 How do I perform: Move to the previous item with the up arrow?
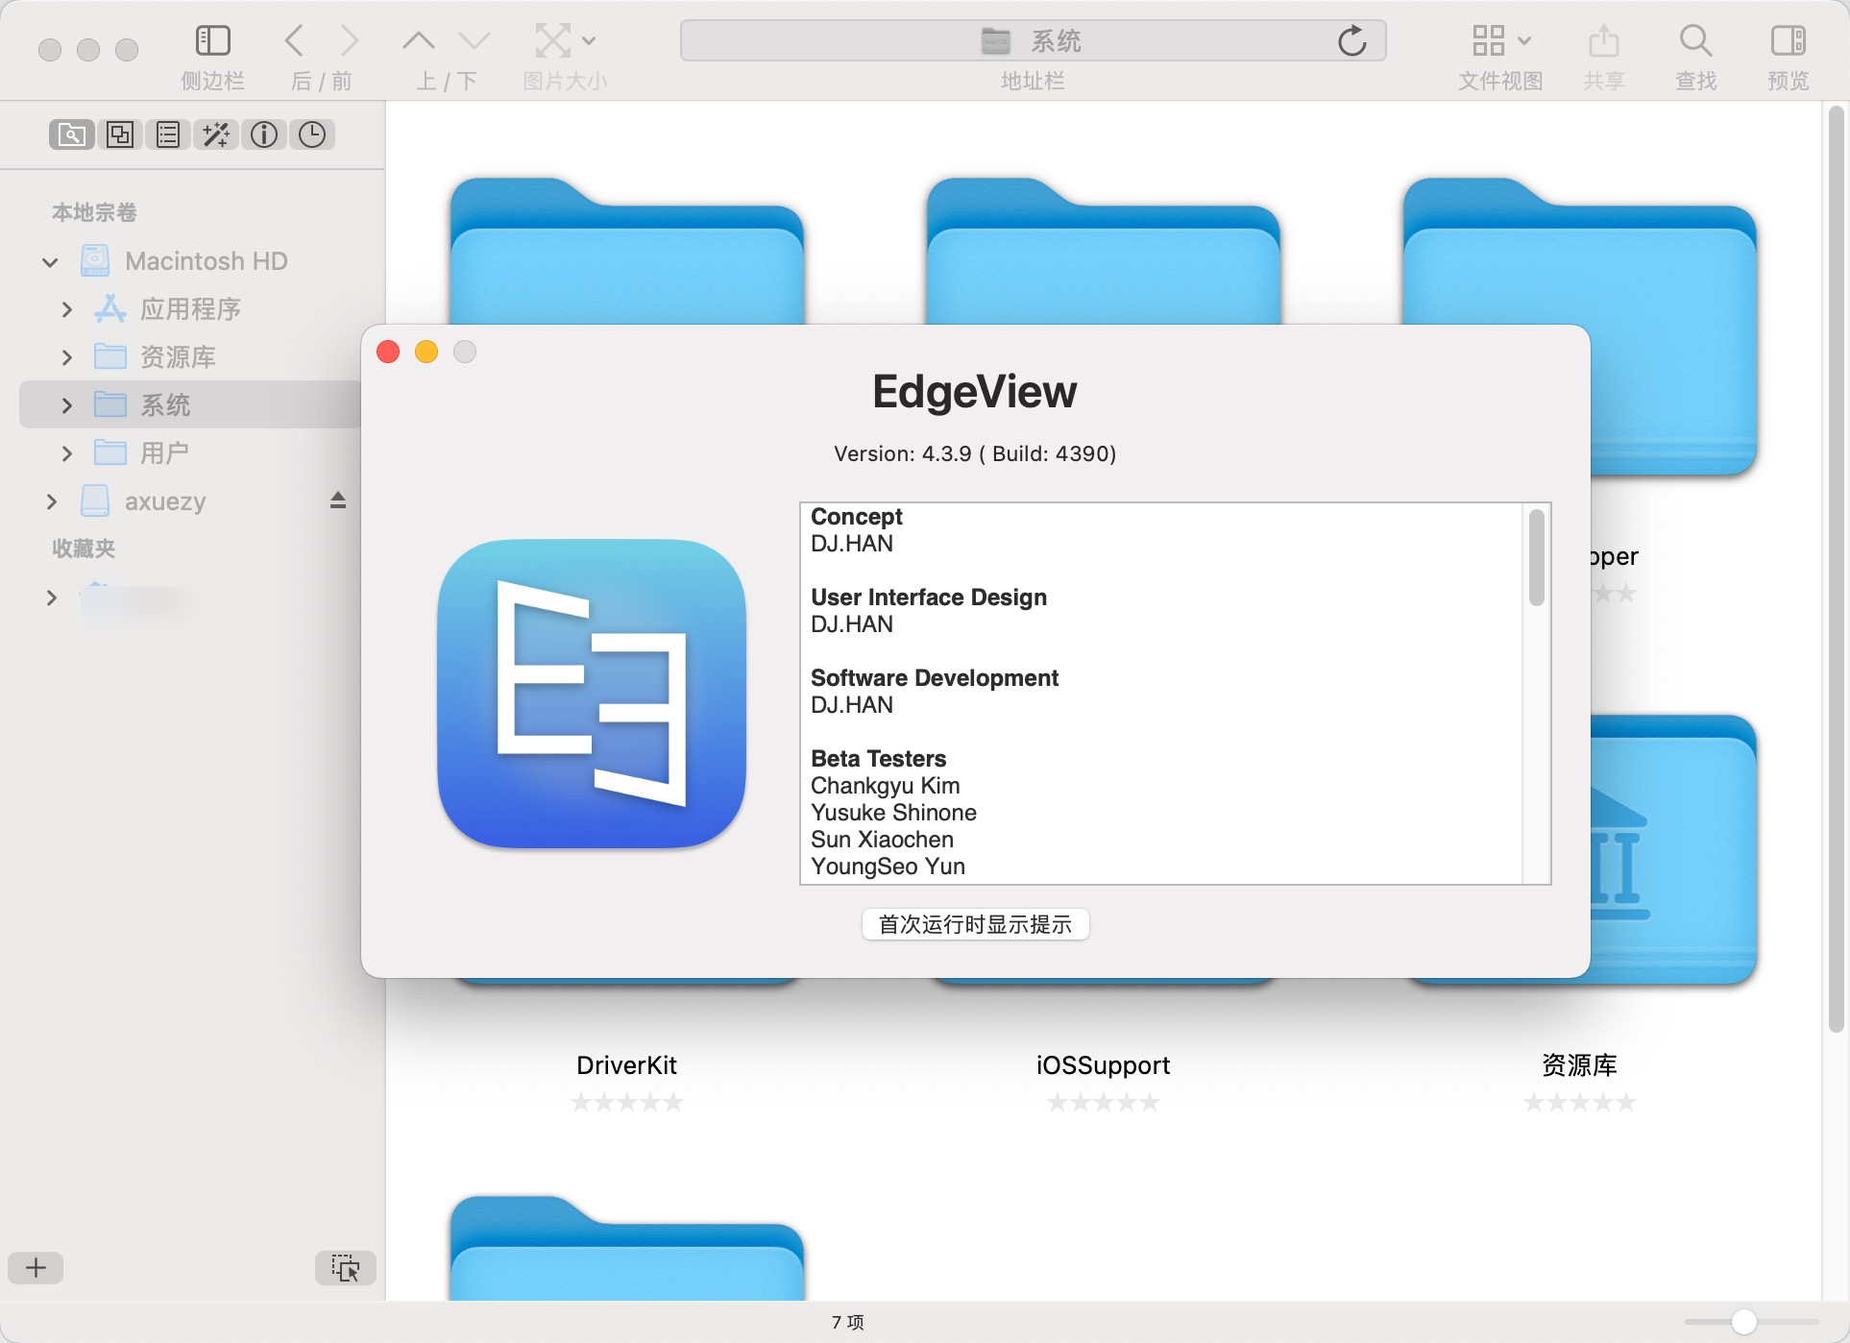(418, 41)
